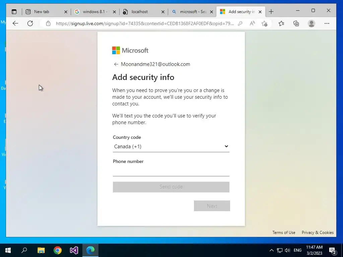The image size is (343, 257).
Task: Open the Windows Start menu
Action: point(8,250)
